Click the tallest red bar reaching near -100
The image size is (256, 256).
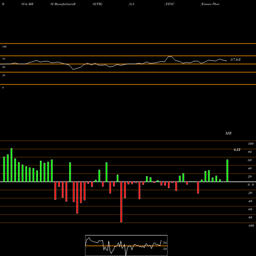tap(121, 202)
